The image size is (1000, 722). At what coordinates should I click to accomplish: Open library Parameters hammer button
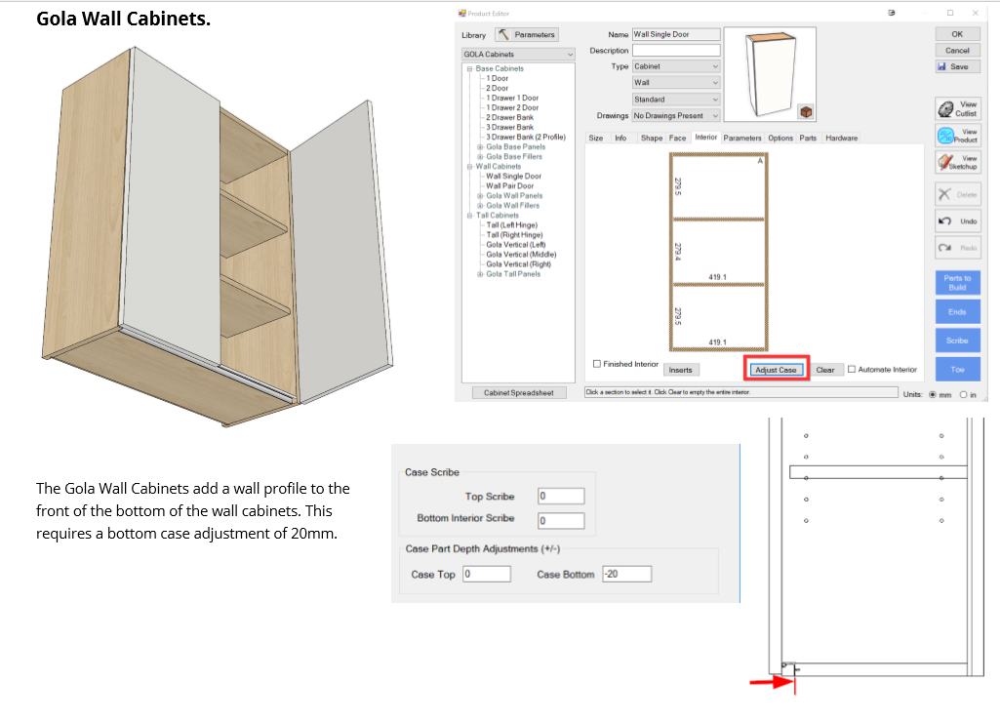pos(526,35)
